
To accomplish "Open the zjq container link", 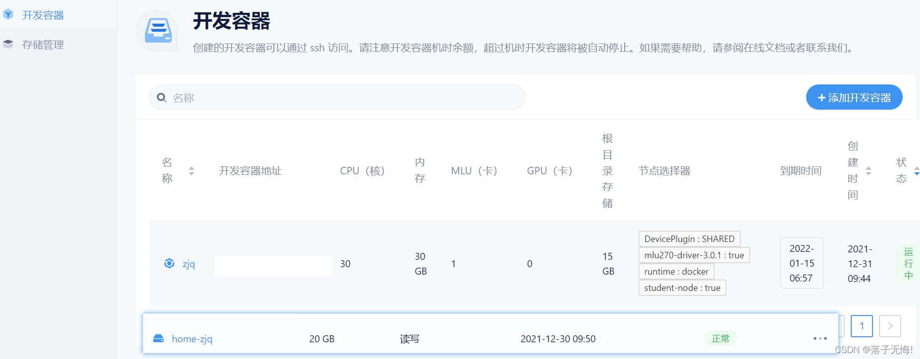I will (x=189, y=264).
